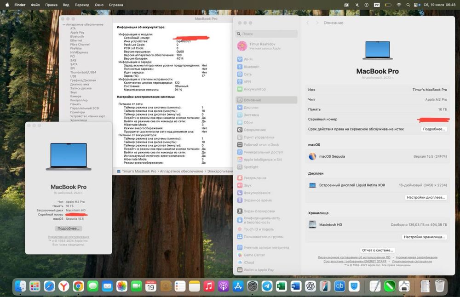The width and height of the screenshot is (460, 297).
Task: Open the Справка menu
Action: (116, 5)
